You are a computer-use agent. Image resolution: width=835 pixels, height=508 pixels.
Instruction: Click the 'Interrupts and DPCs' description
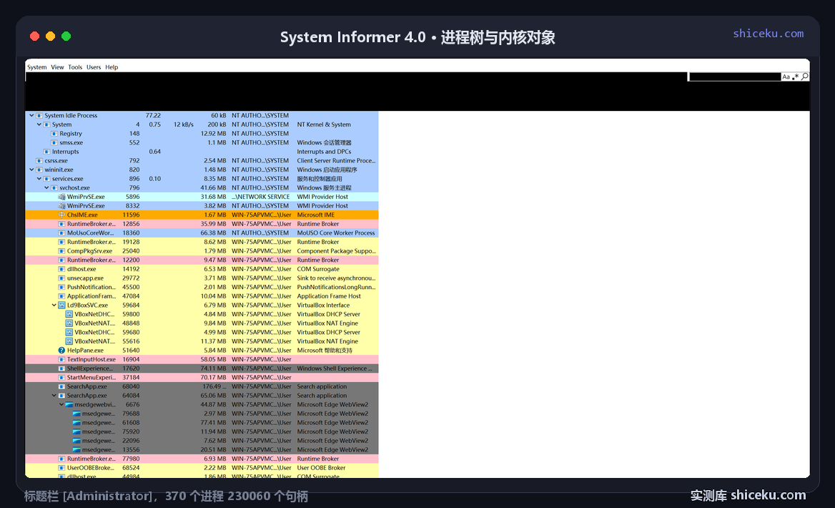click(324, 152)
